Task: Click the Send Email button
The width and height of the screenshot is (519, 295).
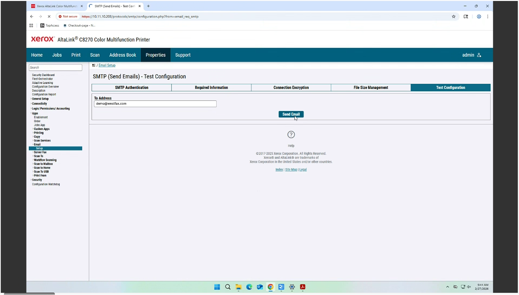Action: [x=291, y=114]
